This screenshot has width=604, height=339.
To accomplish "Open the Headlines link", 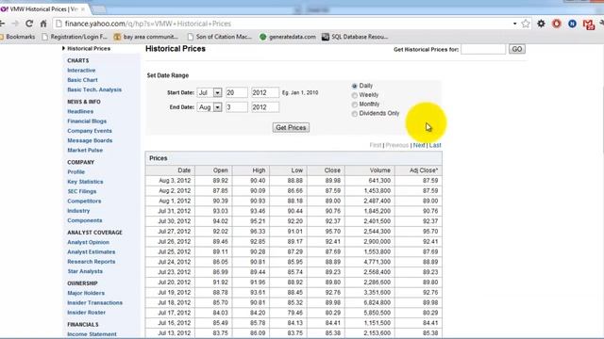I will pyautogui.click(x=80, y=111).
